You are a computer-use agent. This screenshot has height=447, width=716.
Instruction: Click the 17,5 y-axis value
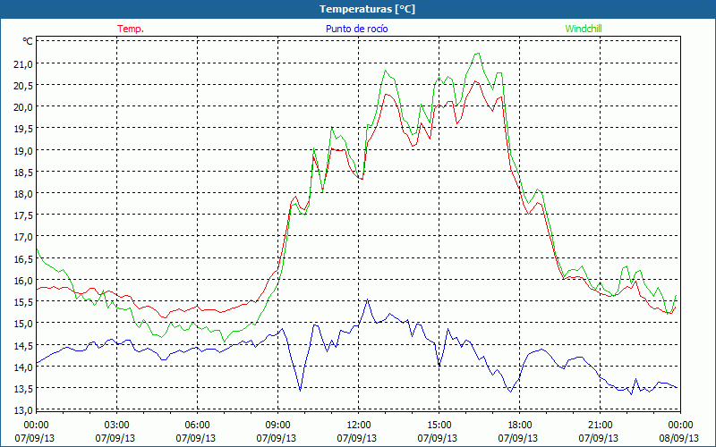(x=23, y=215)
